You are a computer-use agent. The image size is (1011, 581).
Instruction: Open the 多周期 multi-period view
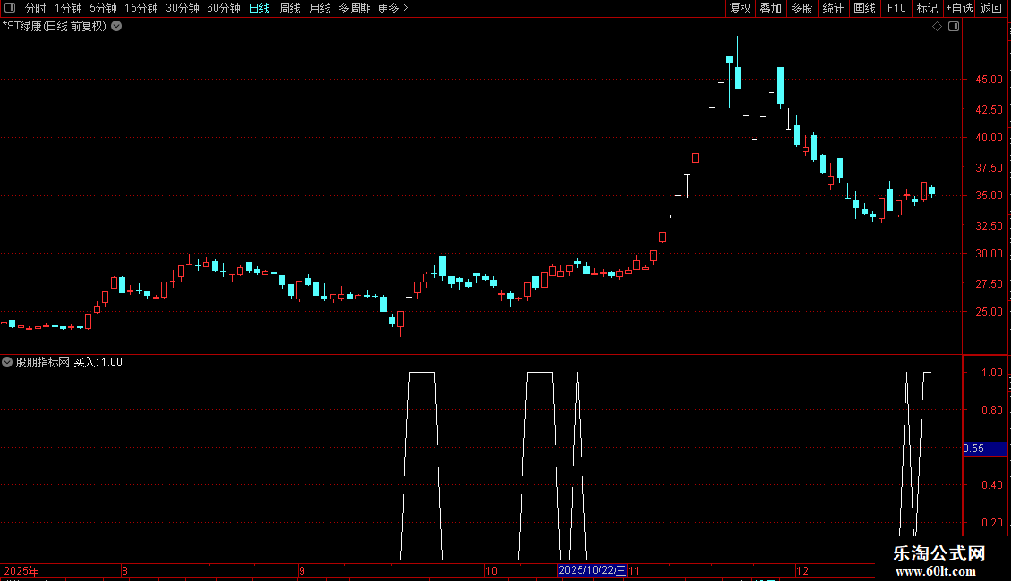tap(354, 8)
